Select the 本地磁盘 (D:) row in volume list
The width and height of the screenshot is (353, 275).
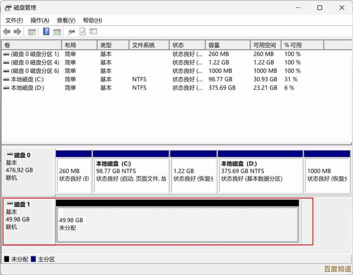27,88
